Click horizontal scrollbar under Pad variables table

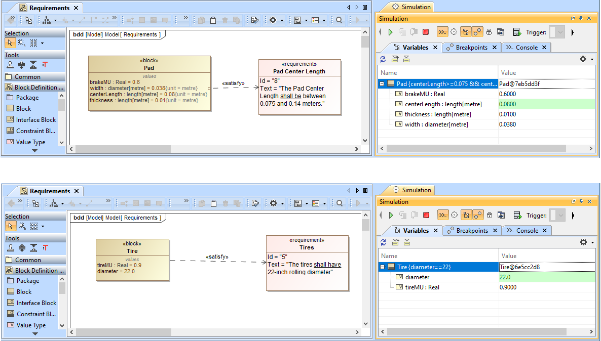476,149
